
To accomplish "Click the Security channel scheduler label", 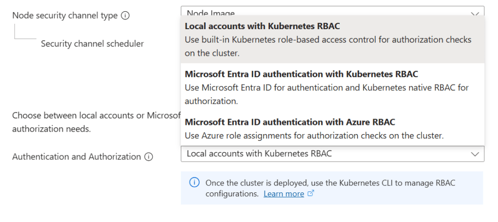I will click(x=92, y=44).
